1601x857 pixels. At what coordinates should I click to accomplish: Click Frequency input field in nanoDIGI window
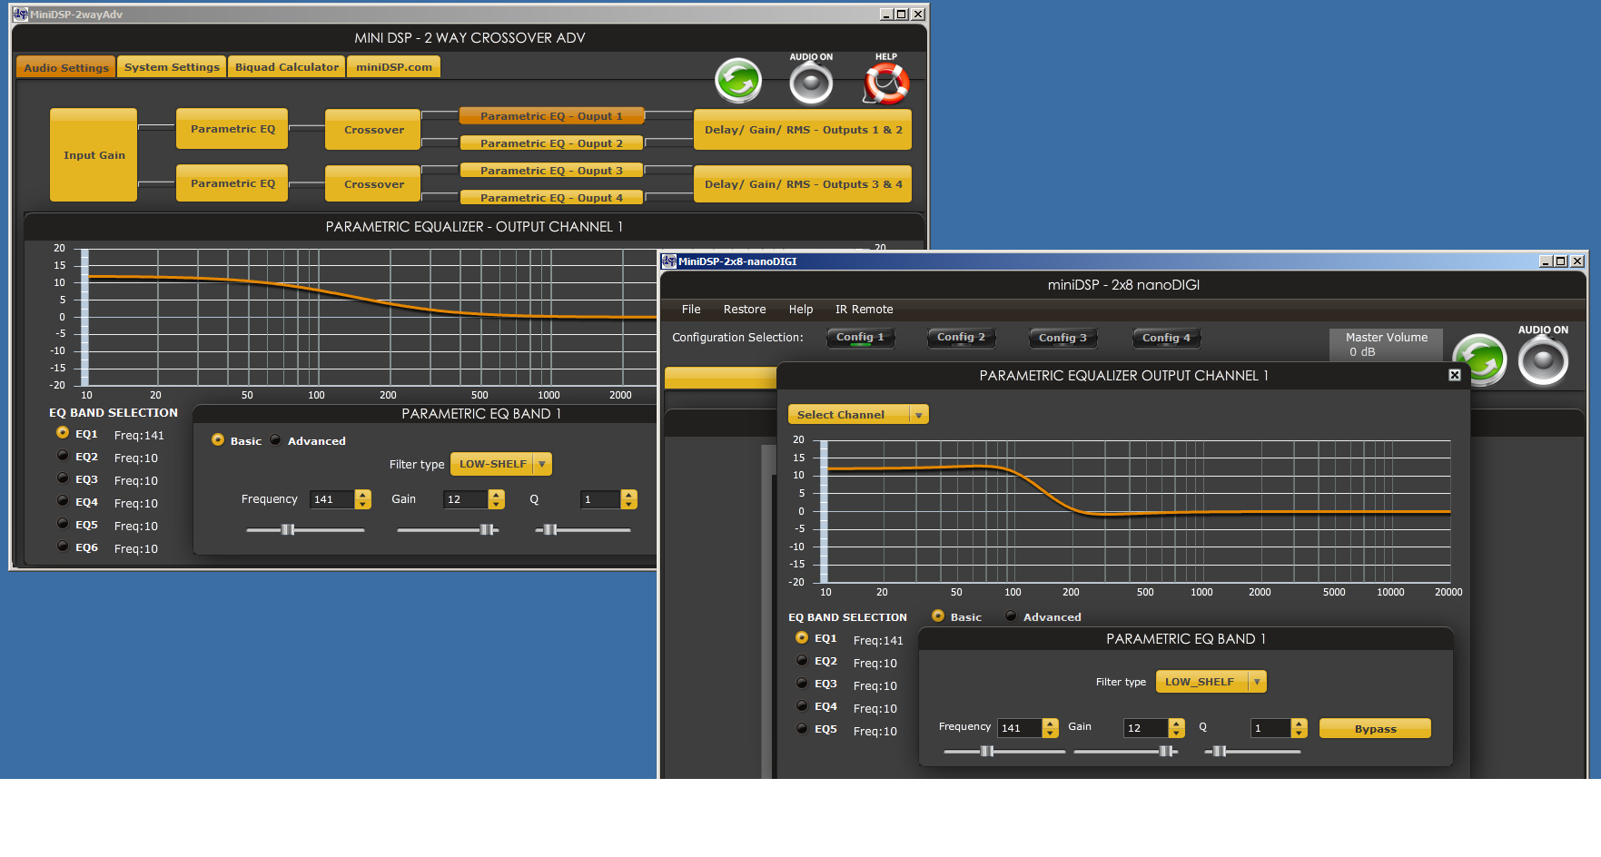[x=1020, y=728]
